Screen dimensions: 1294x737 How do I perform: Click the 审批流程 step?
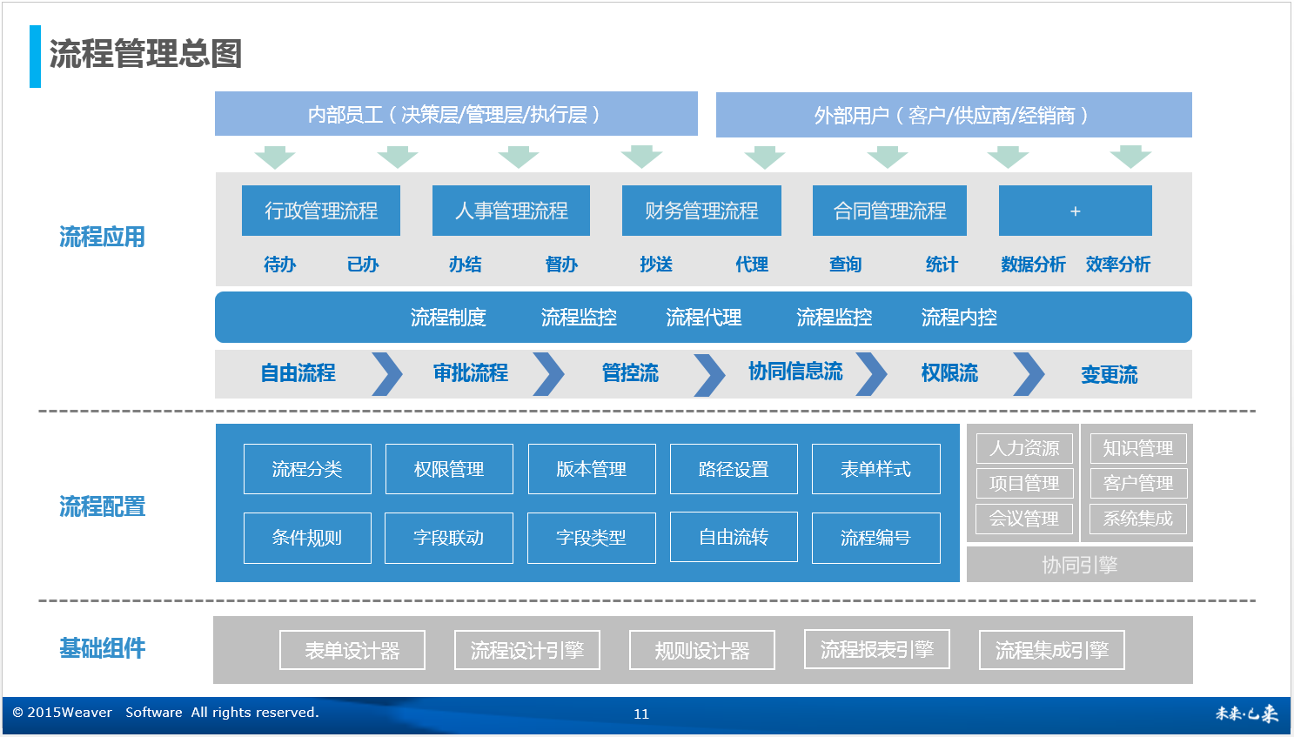[x=471, y=373]
